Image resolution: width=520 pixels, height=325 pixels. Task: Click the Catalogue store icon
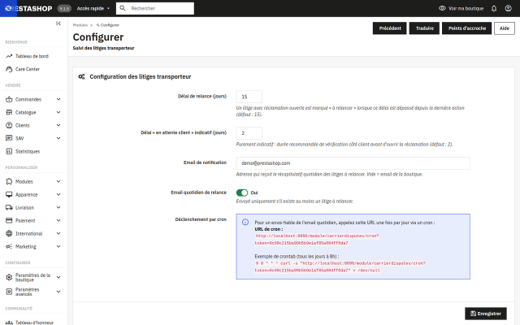pos(9,112)
